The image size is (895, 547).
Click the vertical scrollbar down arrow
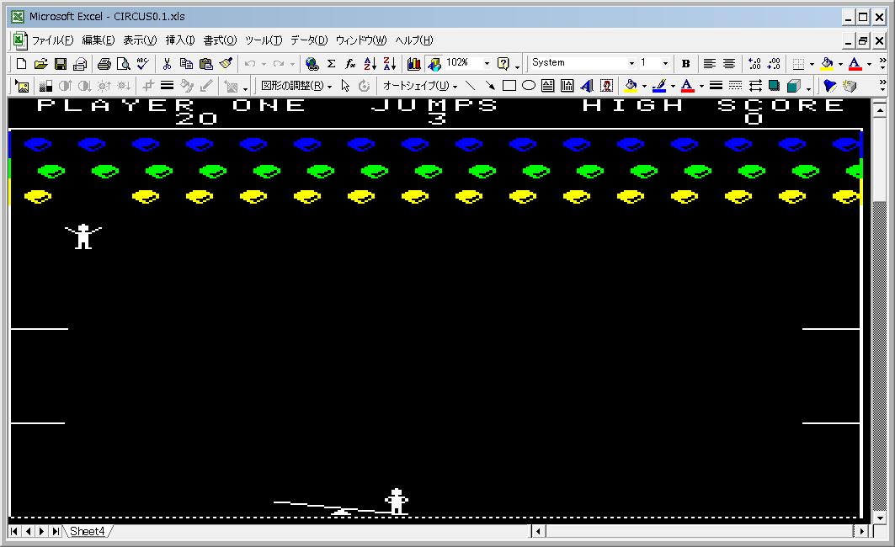coord(880,518)
